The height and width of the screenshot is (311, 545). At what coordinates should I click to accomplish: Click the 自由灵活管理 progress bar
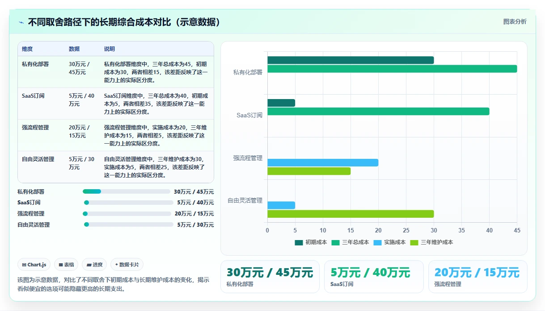click(128, 225)
